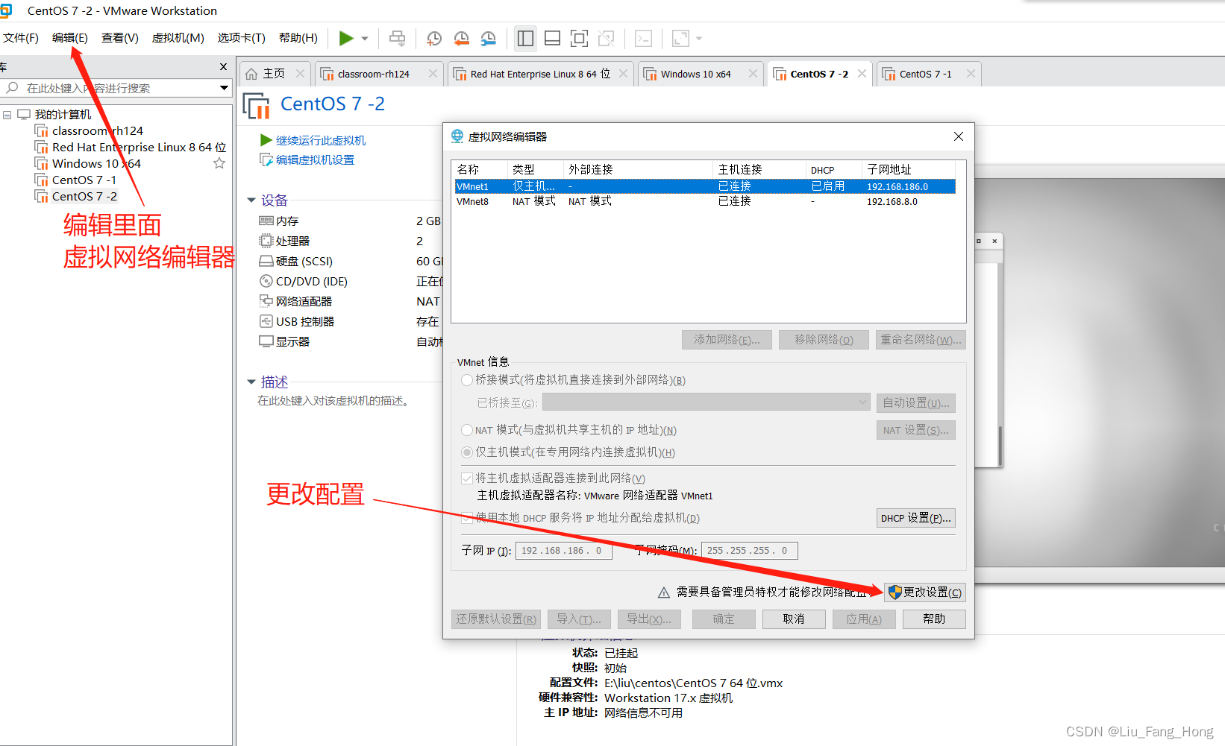The width and height of the screenshot is (1225, 746).
Task: Click the 更改设置 button
Action: click(x=925, y=592)
